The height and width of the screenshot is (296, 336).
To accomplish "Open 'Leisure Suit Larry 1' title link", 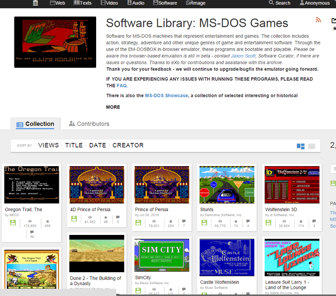I will click(287, 285).
